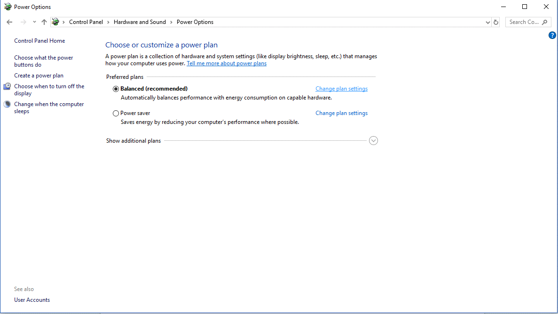Image resolution: width=558 pixels, height=314 pixels.
Task: Select the Power saver plan
Action: click(116, 113)
